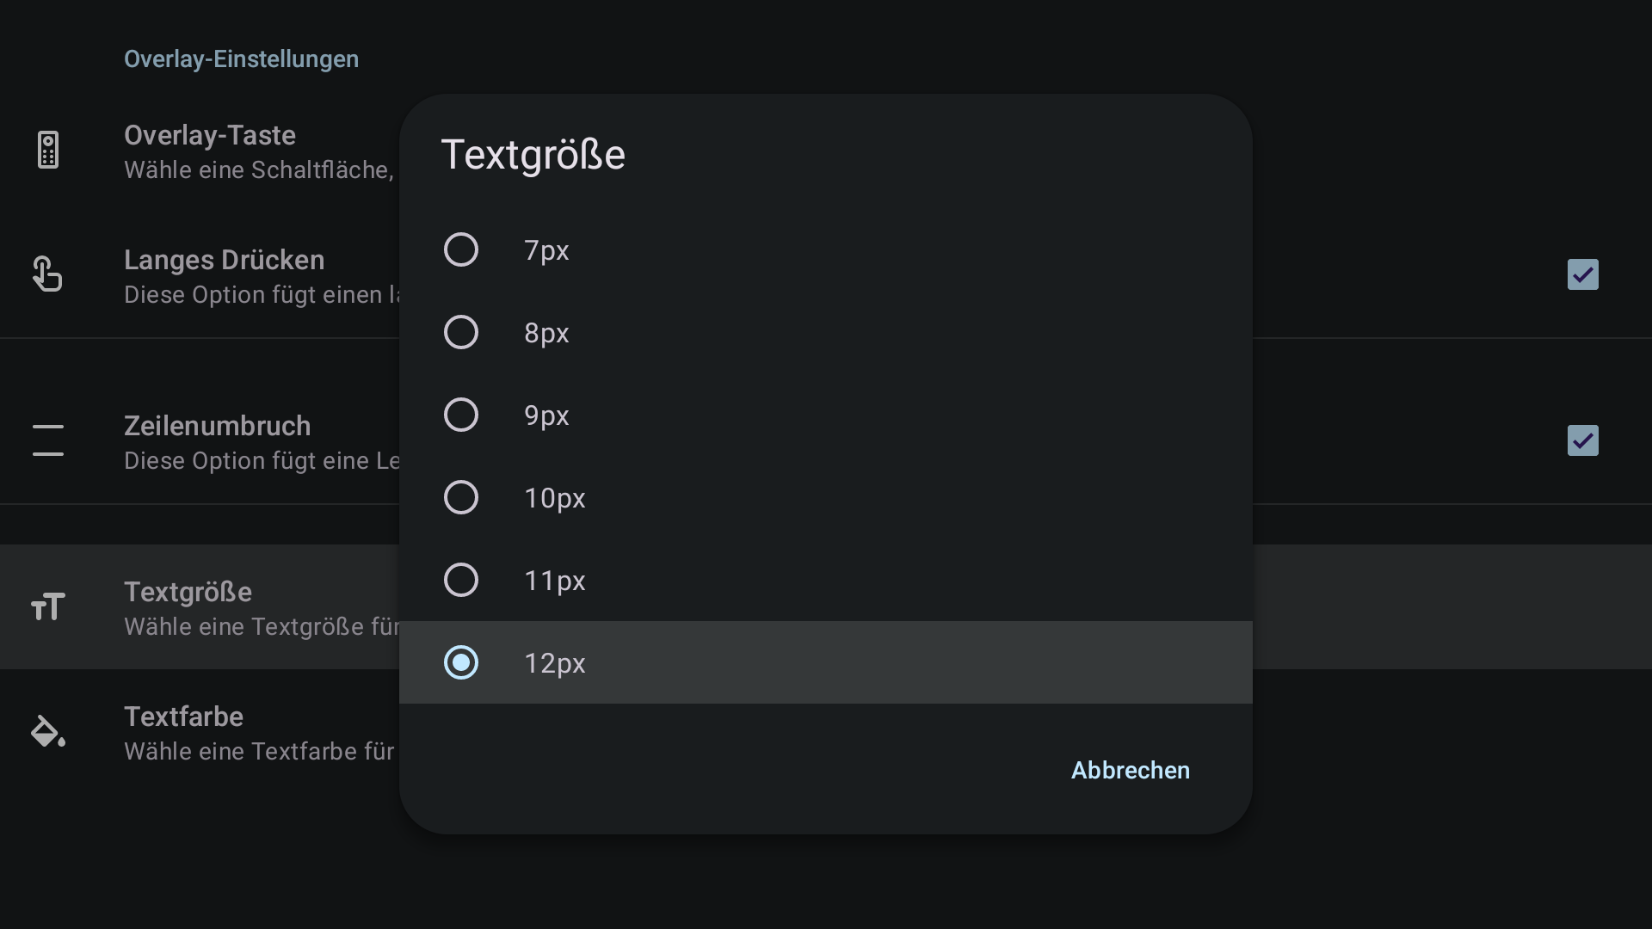Click the Textgröße settings row label
This screenshot has width=1652, height=929.
click(188, 592)
